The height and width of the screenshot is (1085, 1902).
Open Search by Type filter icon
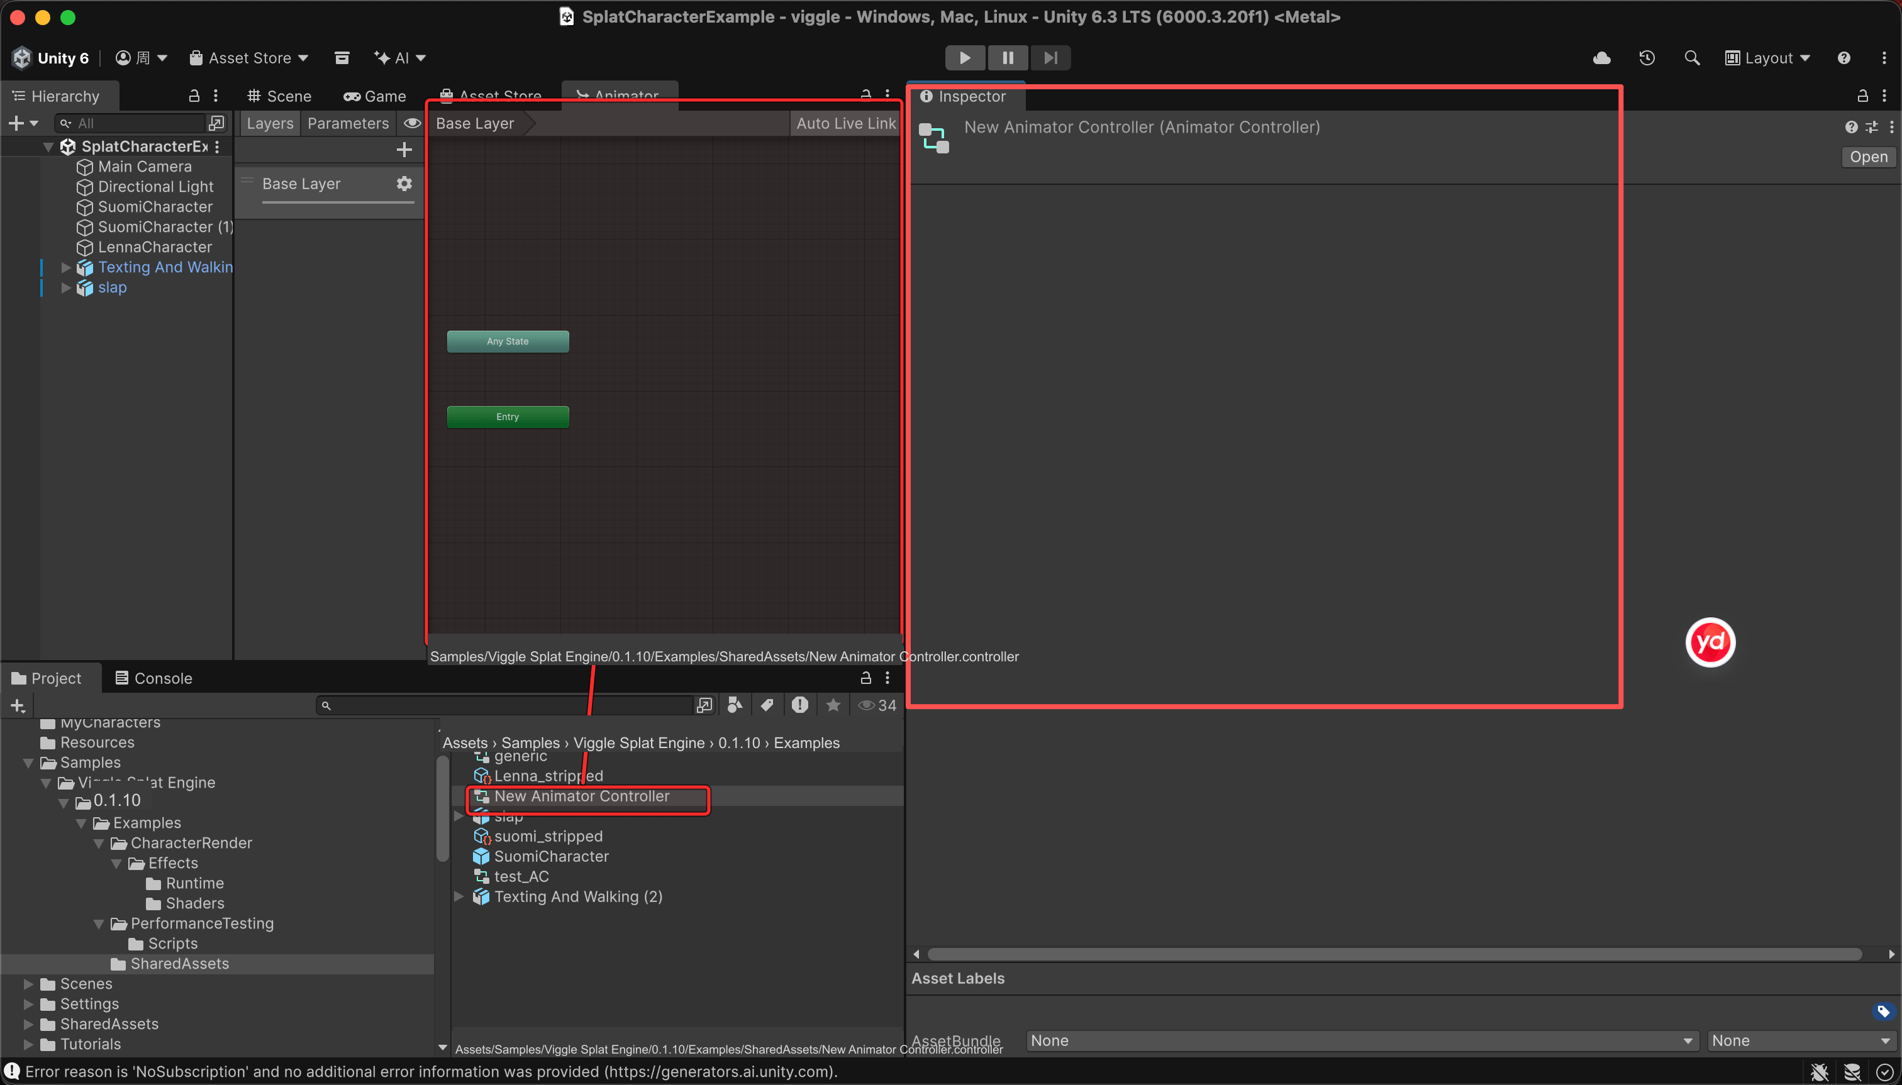735,705
